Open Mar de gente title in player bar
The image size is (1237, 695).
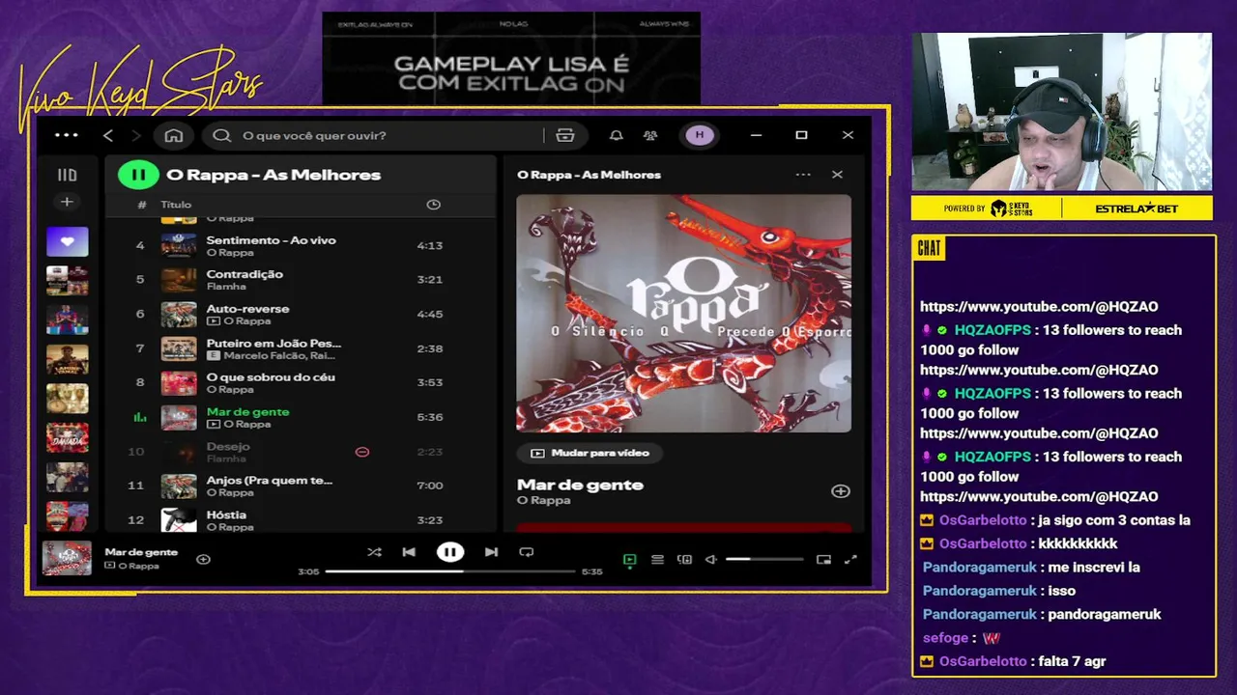[141, 552]
